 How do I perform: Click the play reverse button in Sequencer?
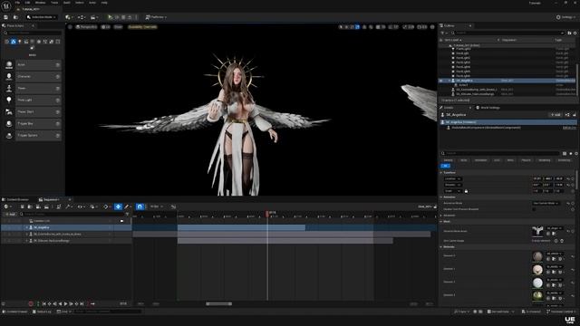pyautogui.click(x=61, y=304)
